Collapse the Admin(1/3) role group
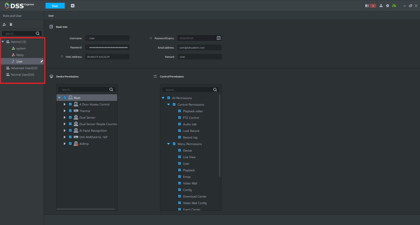The height and width of the screenshot is (225, 420). pyautogui.click(x=3, y=42)
